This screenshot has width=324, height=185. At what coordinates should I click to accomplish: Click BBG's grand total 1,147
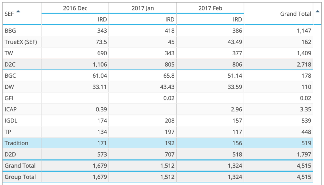tap(304, 31)
